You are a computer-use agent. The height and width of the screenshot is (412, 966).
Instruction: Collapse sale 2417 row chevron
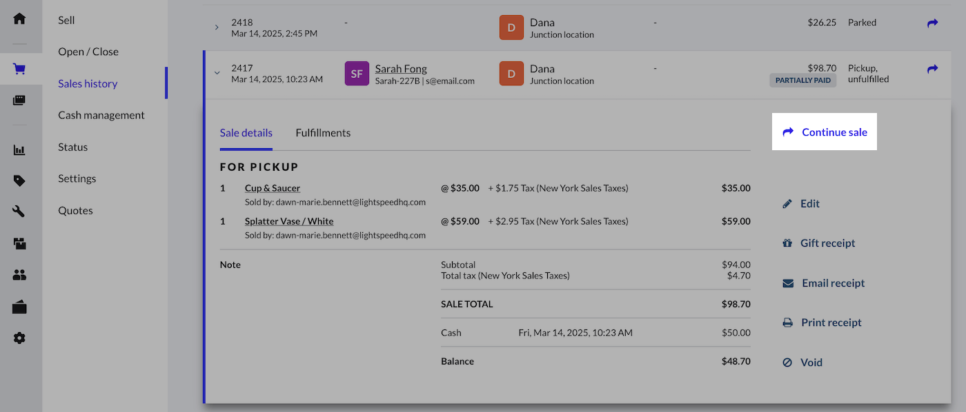[217, 72]
